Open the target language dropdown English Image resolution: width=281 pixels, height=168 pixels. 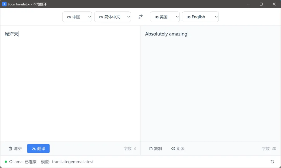pyautogui.click(x=200, y=17)
